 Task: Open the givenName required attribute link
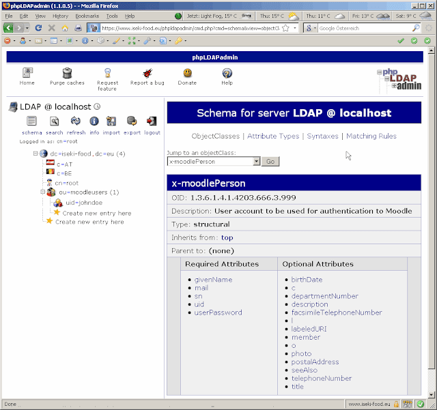pyautogui.click(x=213, y=280)
